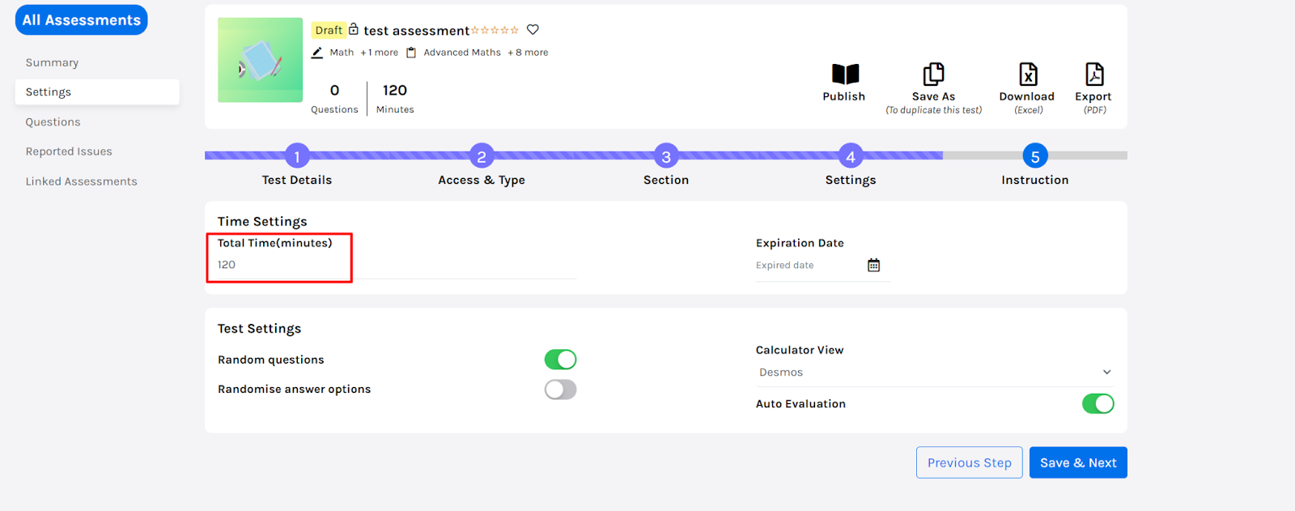Click the heart favorite icon
This screenshot has width=1295, height=511.
click(x=533, y=30)
